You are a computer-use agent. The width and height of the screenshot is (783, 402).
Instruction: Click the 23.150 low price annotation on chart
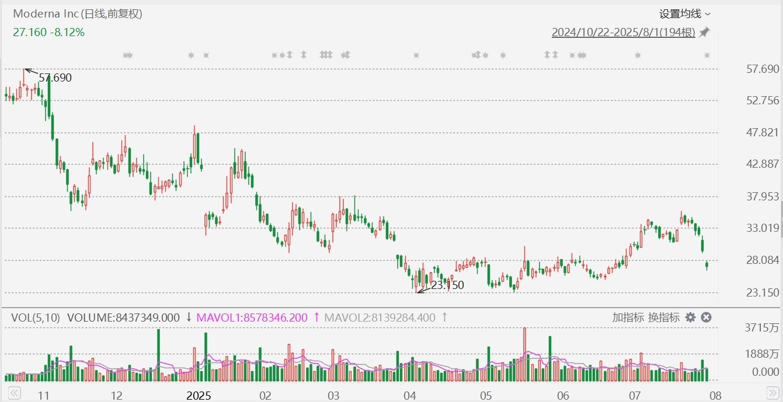point(447,285)
